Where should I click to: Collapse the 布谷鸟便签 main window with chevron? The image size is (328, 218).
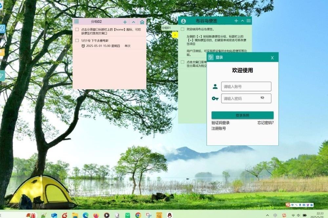point(242,21)
